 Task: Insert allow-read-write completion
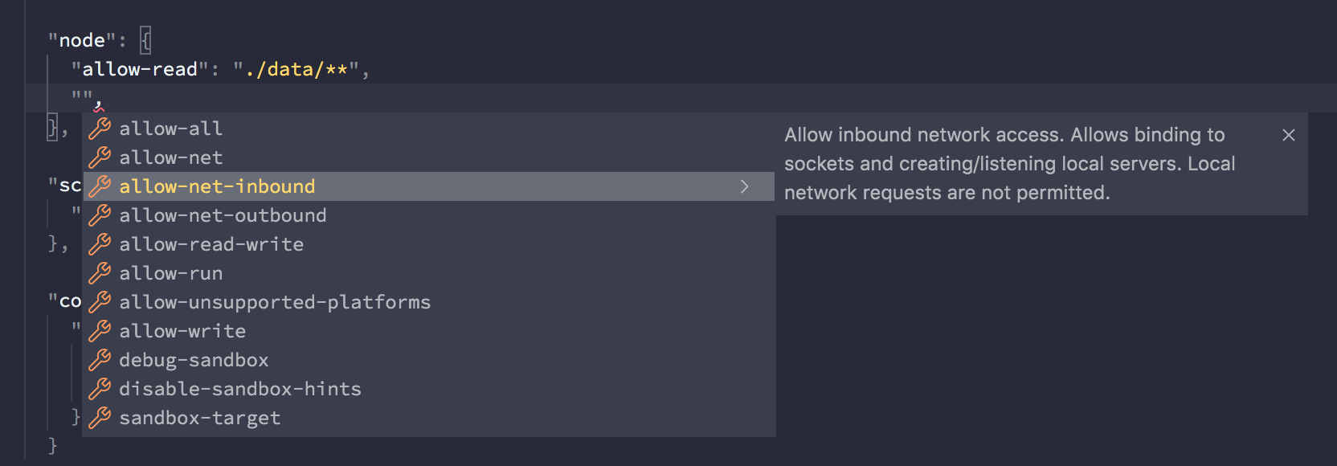tap(211, 244)
